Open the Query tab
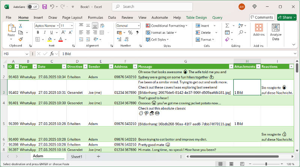The width and height of the screenshot is (300, 167). (x=217, y=17)
